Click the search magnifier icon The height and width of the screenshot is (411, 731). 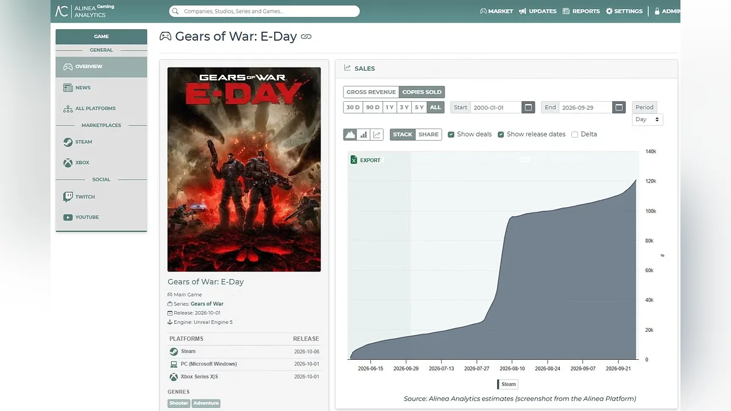[x=176, y=11]
